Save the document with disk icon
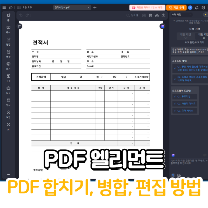The width and height of the screenshot is (208, 208). [x=144, y=15]
